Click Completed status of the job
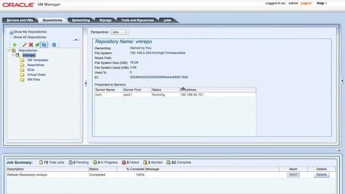This screenshot has height=194, width=345. (x=97, y=175)
